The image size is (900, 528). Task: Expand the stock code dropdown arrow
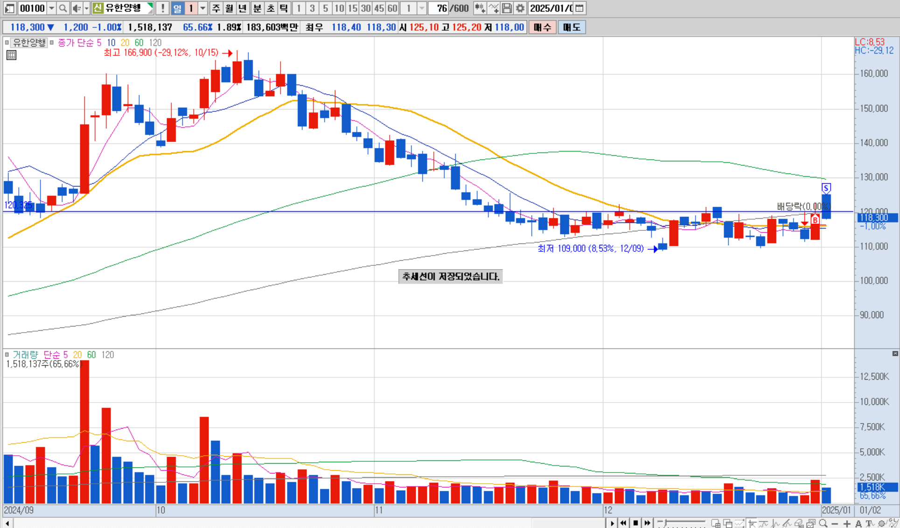pyautogui.click(x=52, y=8)
